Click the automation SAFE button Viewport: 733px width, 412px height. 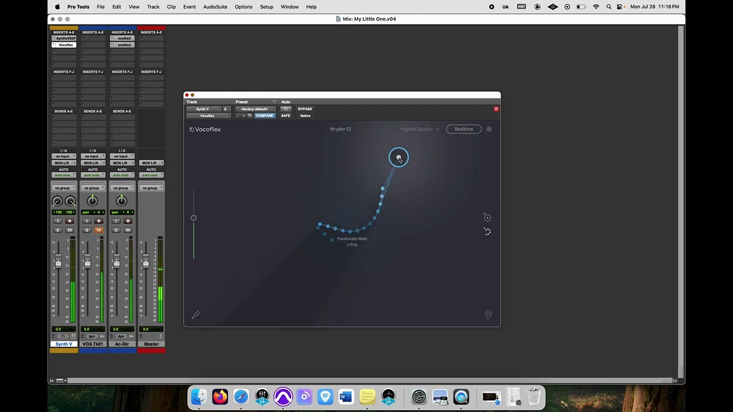286,116
